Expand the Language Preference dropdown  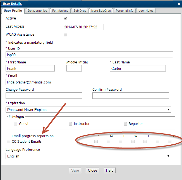pyautogui.click(x=88, y=156)
